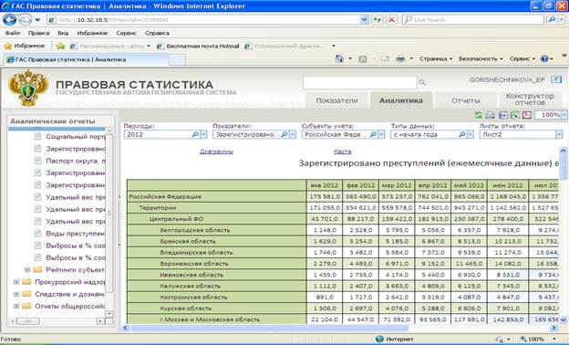Click the browser Print icon in the command bar
Image resolution: width=569 pixels, height=345 pixels.
pyautogui.click(x=400, y=58)
